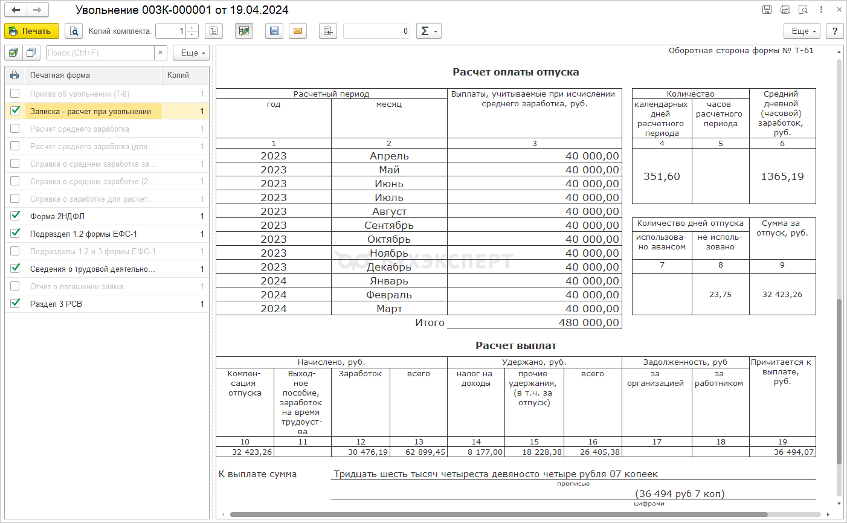Select Сведения о трудовой деятельности form row

point(92,269)
